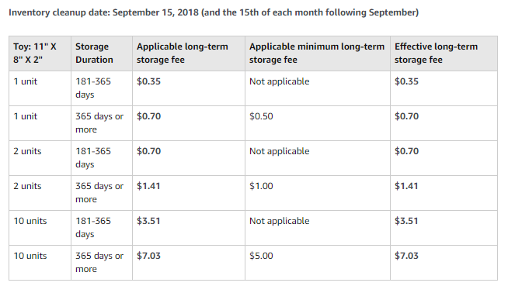Click the Effective long-term storage fee header
The image size is (515, 286).
pos(444,53)
